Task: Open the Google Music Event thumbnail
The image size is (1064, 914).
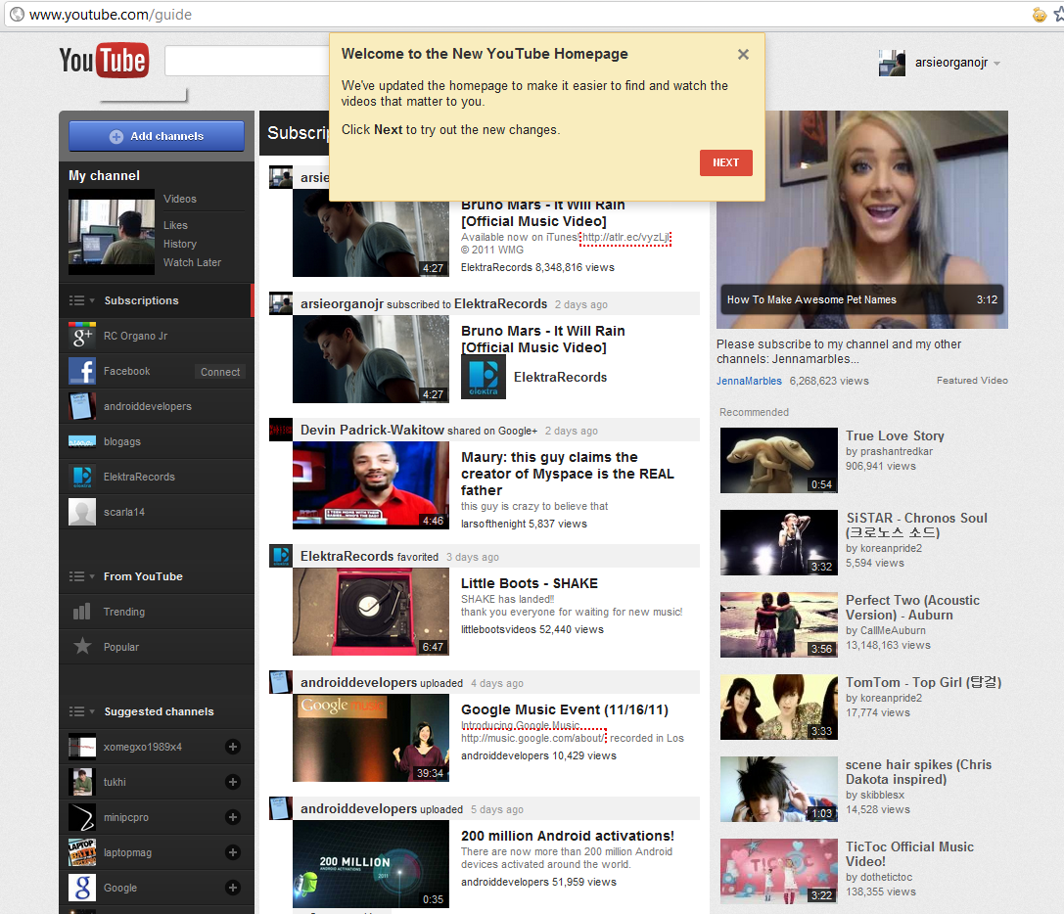Action: tap(371, 738)
